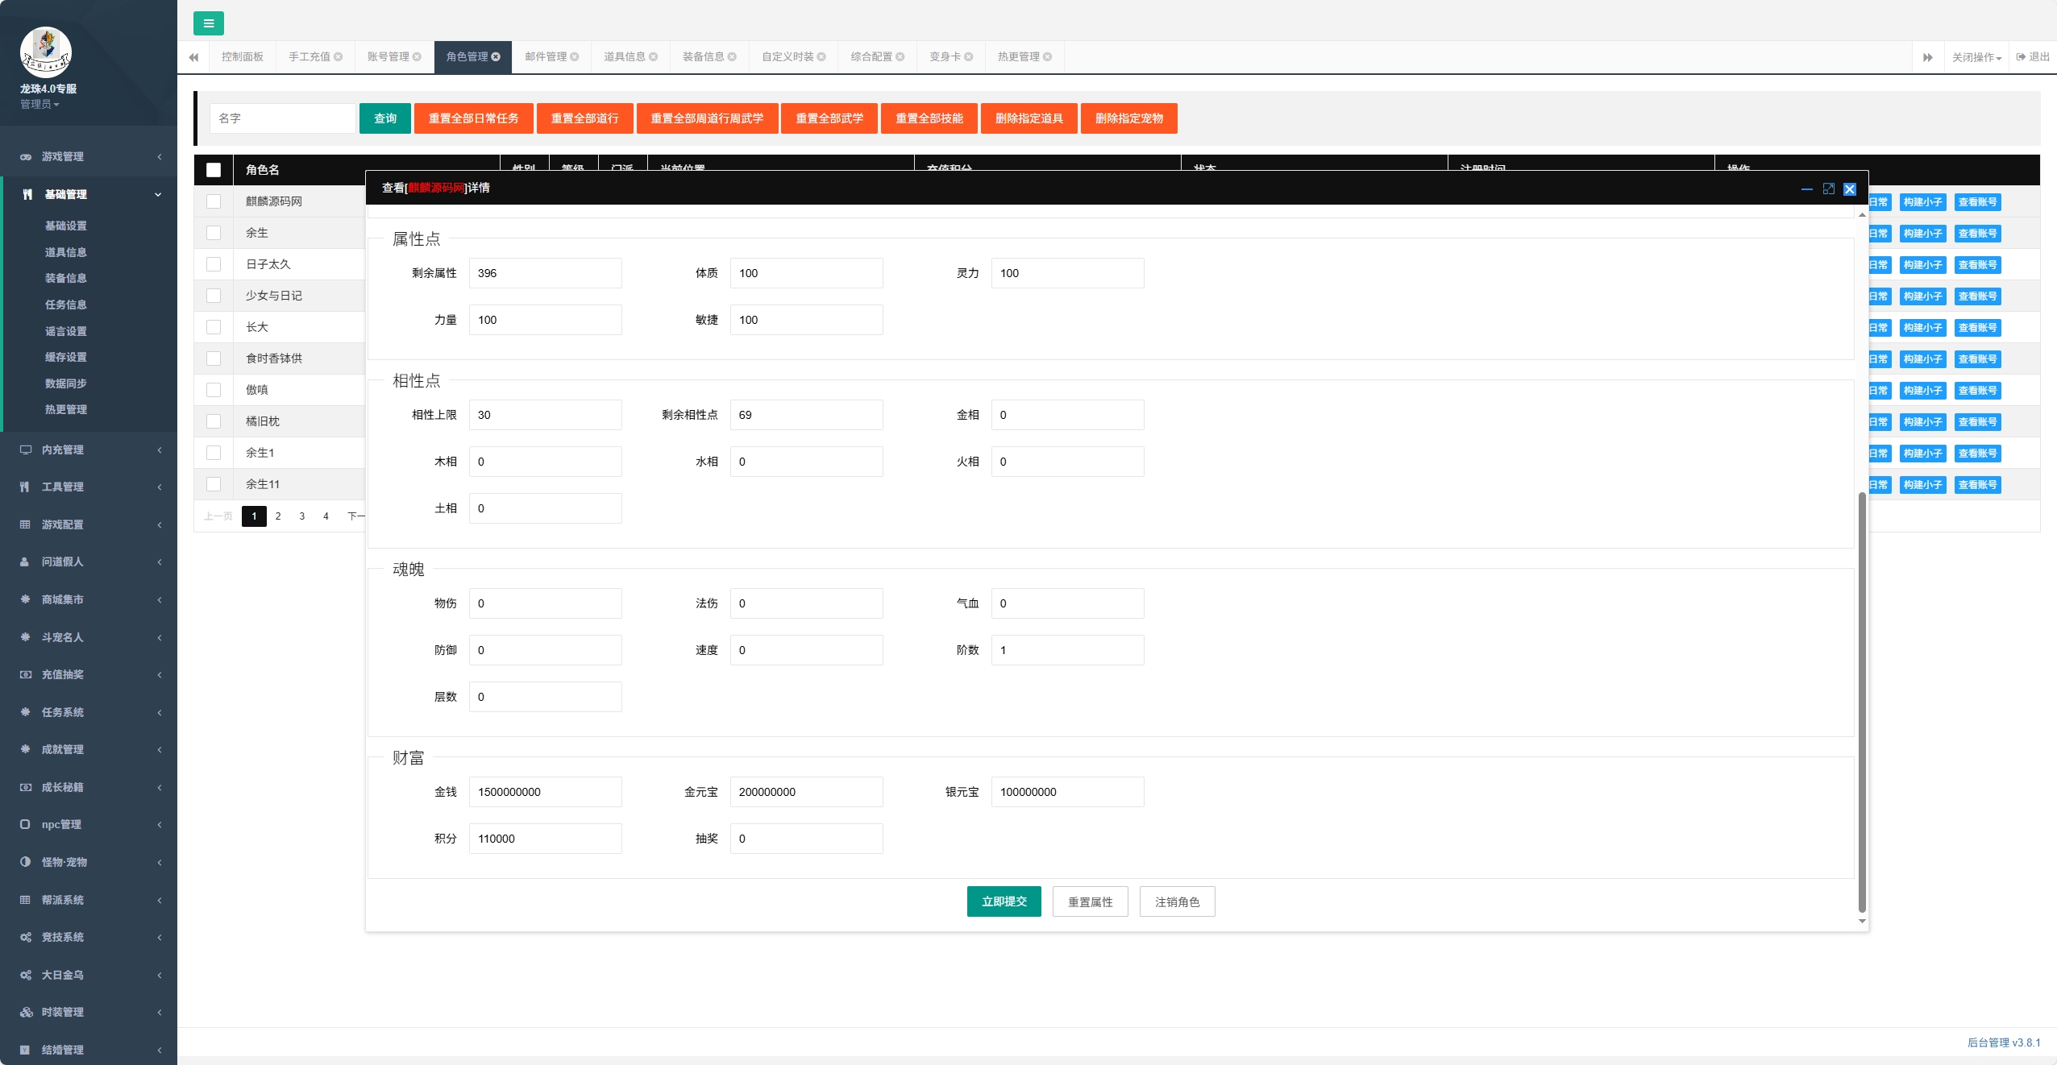Click the 重置属性 button
This screenshot has width=2057, height=1065.
pyautogui.click(x=1090, y=901)
